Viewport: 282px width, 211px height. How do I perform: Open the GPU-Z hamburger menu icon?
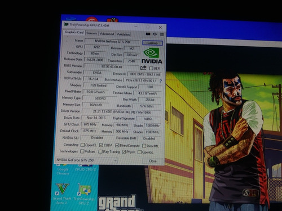162,34
